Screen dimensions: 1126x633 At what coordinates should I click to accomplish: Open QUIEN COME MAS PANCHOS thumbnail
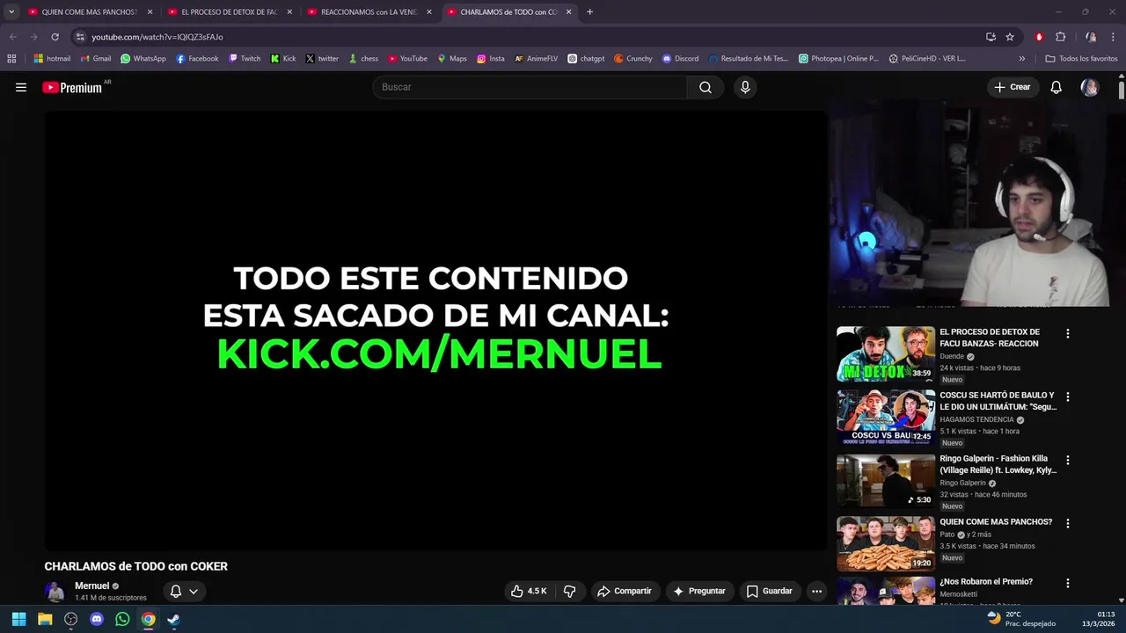tap(886, 543)
